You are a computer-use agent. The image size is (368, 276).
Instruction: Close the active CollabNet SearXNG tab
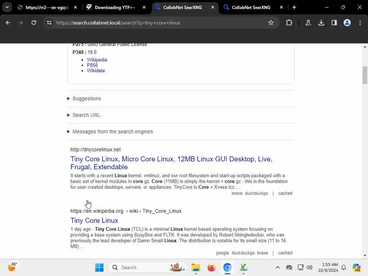point(213,7)
